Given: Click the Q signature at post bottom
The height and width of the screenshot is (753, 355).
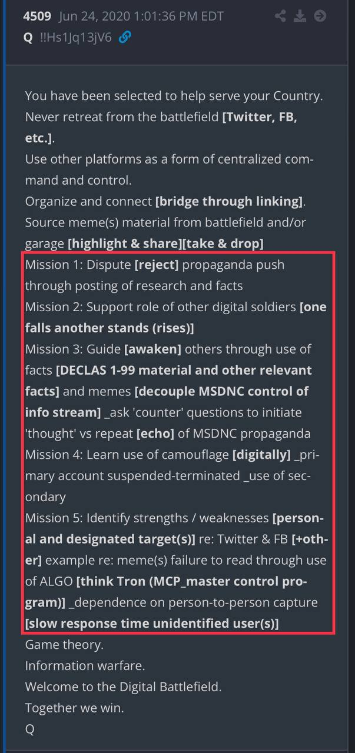Looking at the screenshot, I should click(x=30, y=729).
